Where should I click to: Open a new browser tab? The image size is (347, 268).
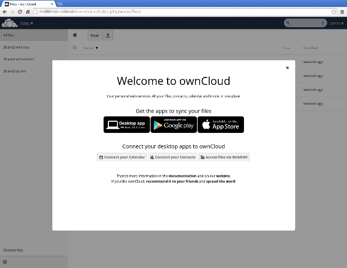(60, 4)
